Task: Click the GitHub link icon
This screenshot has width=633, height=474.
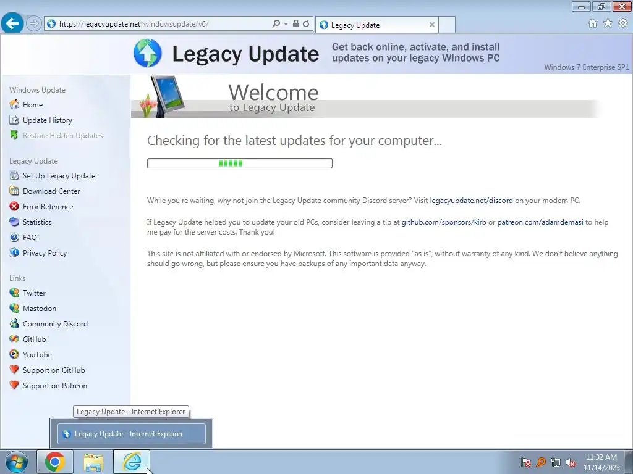Action: tap(14, 339)
